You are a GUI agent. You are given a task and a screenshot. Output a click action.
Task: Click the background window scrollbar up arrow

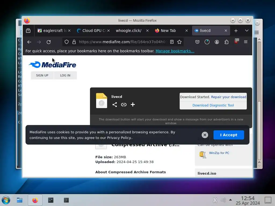pyautogui.click(x=259, y=40)
